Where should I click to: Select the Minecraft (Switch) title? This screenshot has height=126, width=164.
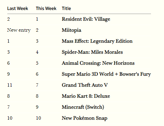(x=83, y=107)
